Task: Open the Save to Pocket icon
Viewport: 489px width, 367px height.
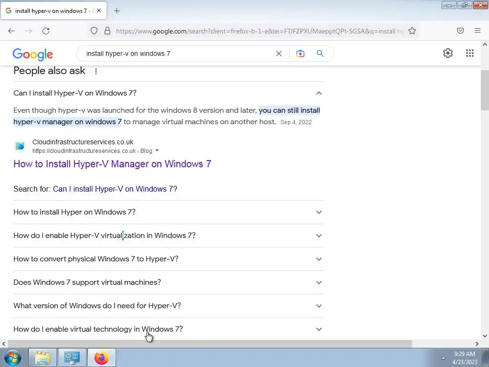Action: click(460, 31)
